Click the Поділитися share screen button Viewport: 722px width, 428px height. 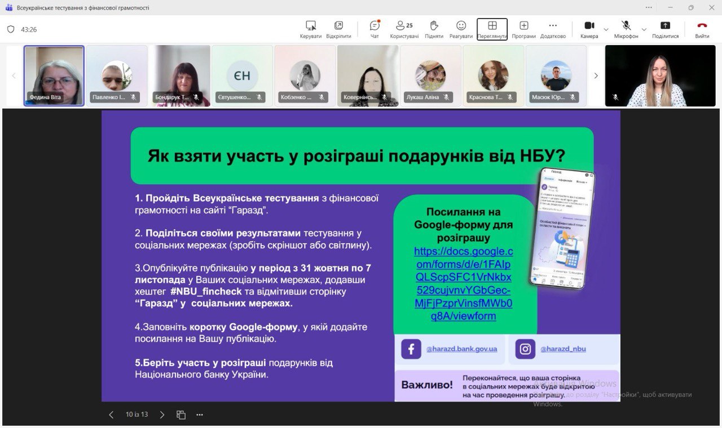(665, 29)
